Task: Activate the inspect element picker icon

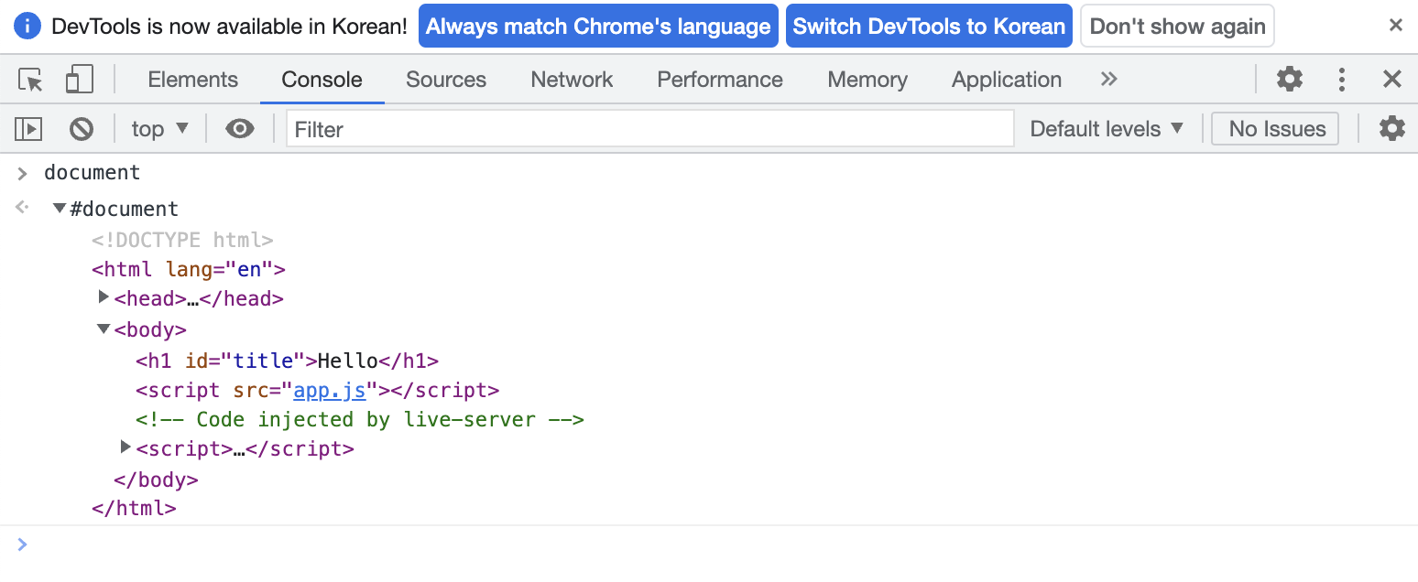Action: coord(31,80)
